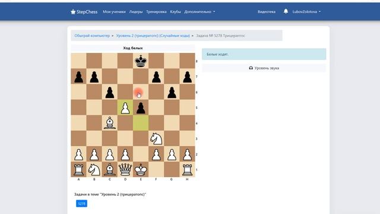The height and width of the screenshot is (214, 380).
Task: Open the "Видеотека" link
Action: pos(267,12)
